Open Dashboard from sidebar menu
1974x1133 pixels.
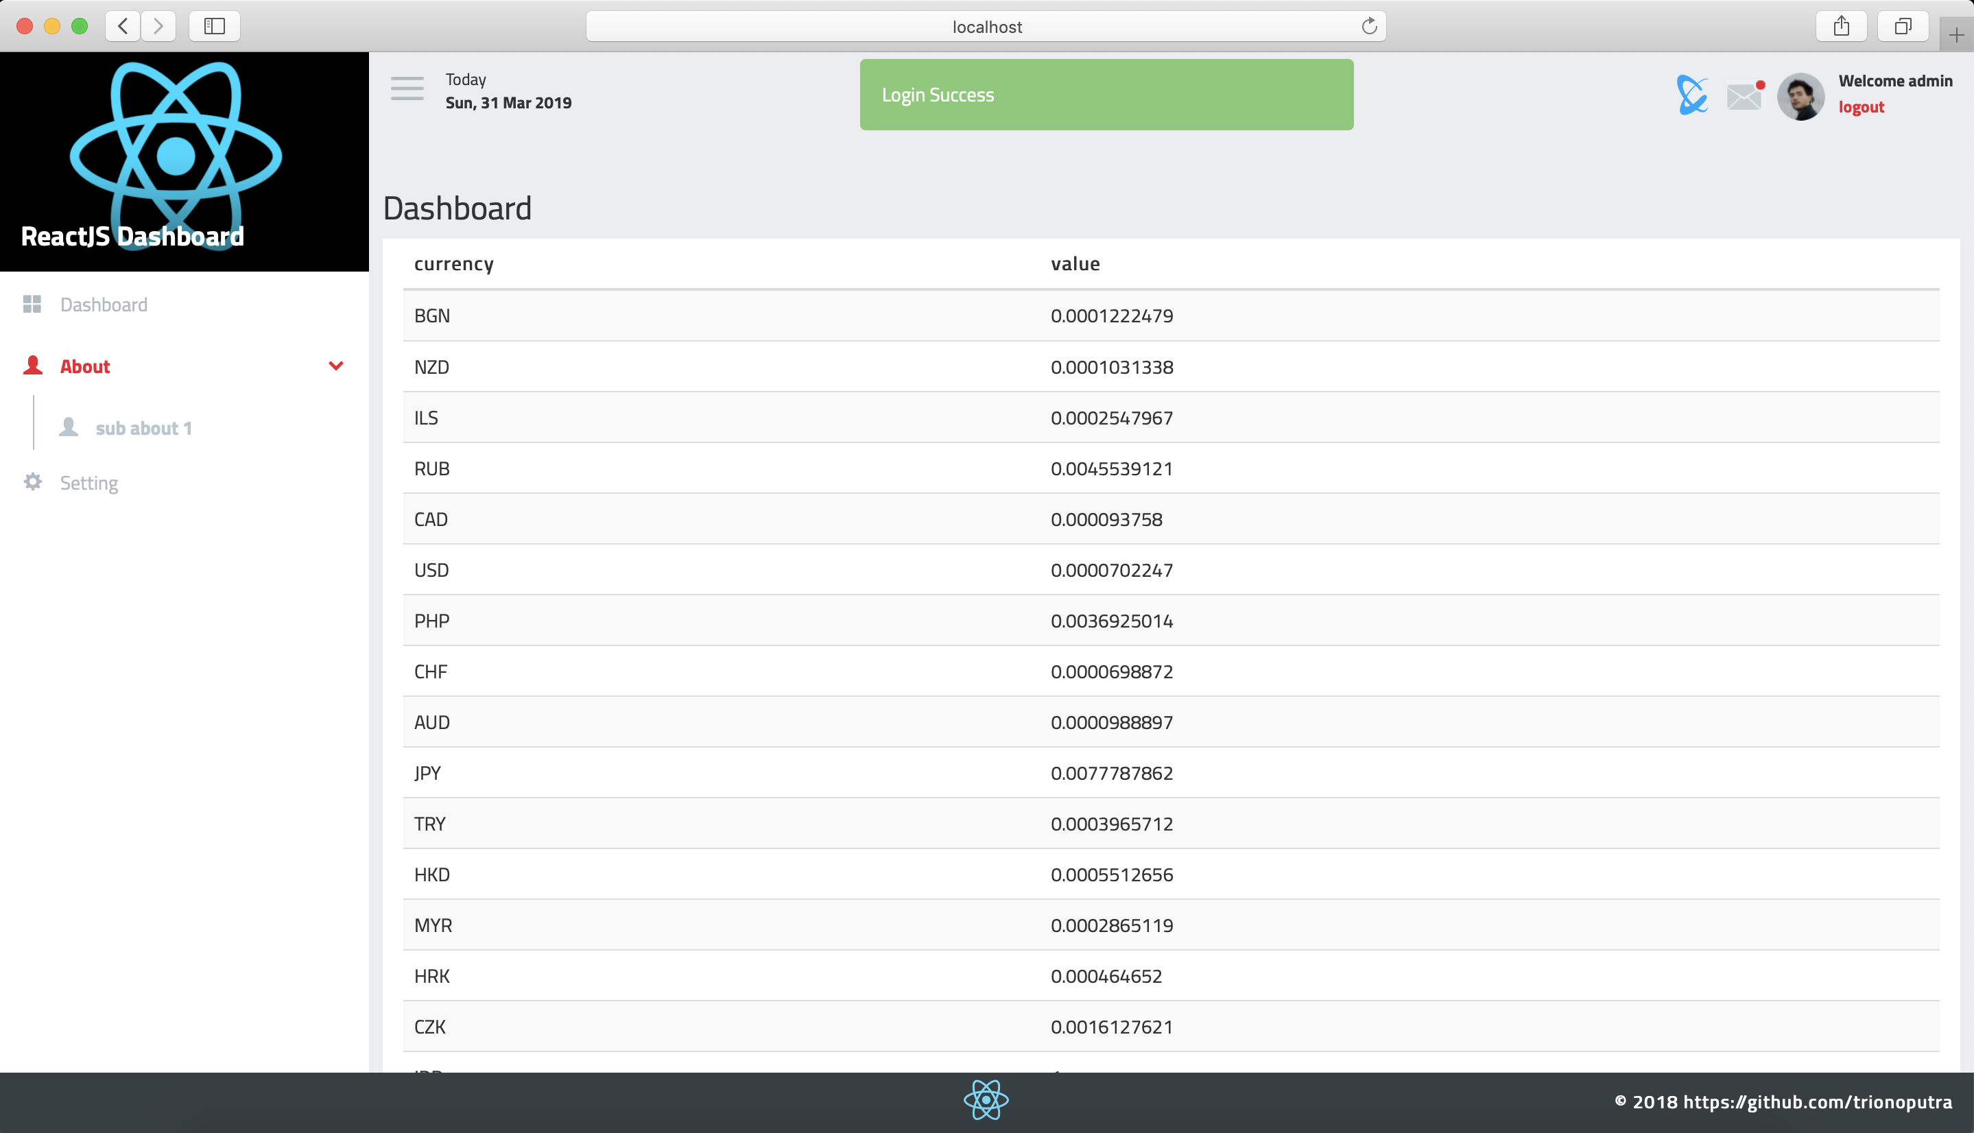tap(104, 305)
